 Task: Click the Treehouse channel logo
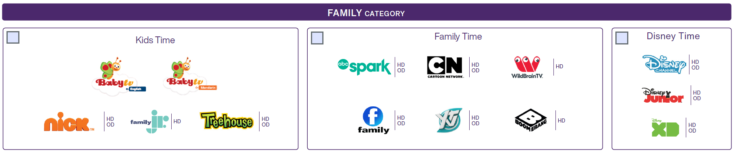click(227, 121)
